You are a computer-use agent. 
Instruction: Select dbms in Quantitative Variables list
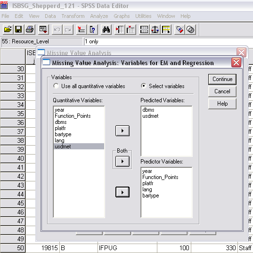tap(79, 122)
